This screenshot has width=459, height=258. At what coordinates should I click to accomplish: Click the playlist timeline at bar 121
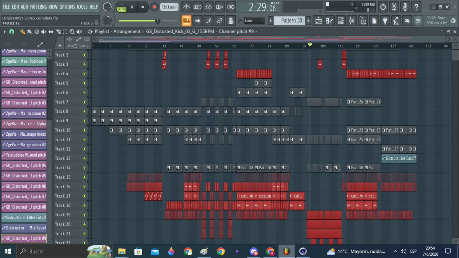[358, 46]
